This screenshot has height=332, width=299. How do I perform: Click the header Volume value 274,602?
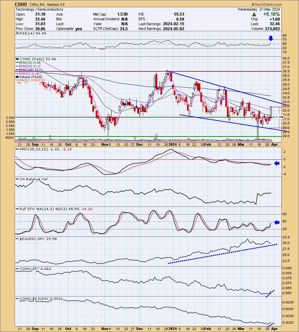272,29
